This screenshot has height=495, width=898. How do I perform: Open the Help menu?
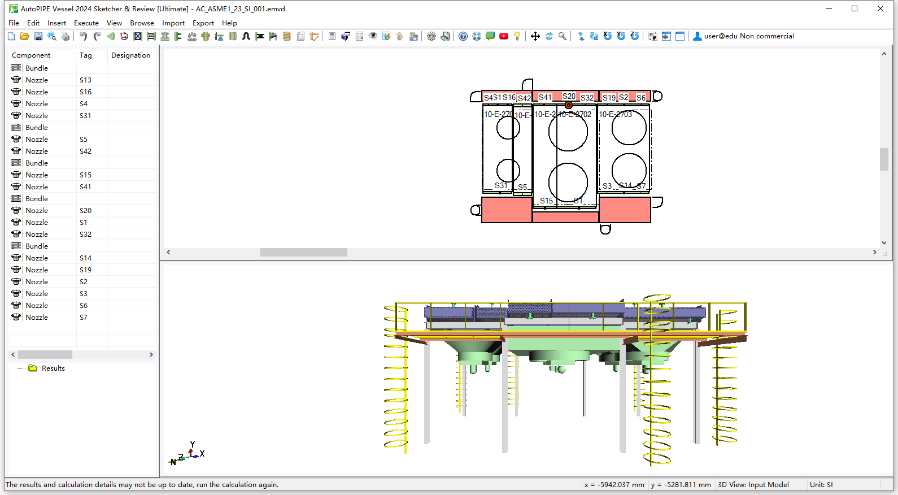[x=229, y=23]
